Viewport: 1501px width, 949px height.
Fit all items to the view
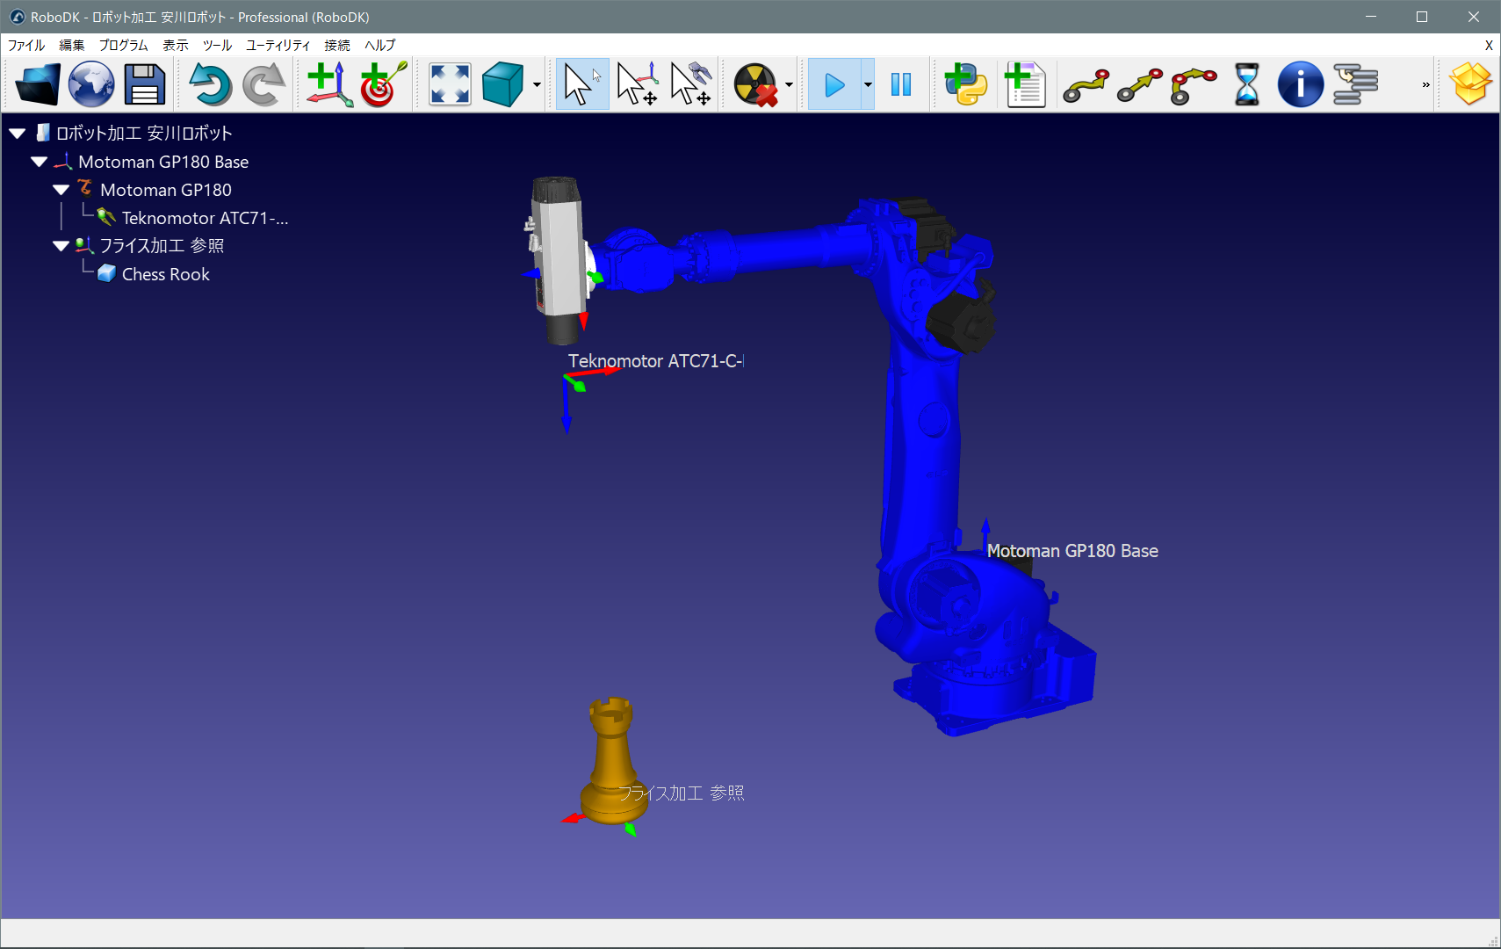[450, 85]
